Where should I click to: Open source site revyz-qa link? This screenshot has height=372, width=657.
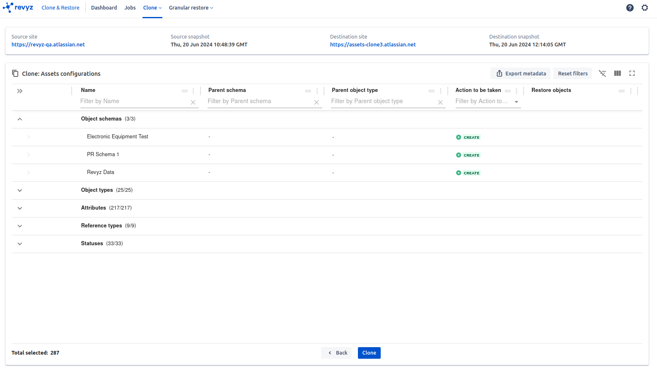click(48, 45)
